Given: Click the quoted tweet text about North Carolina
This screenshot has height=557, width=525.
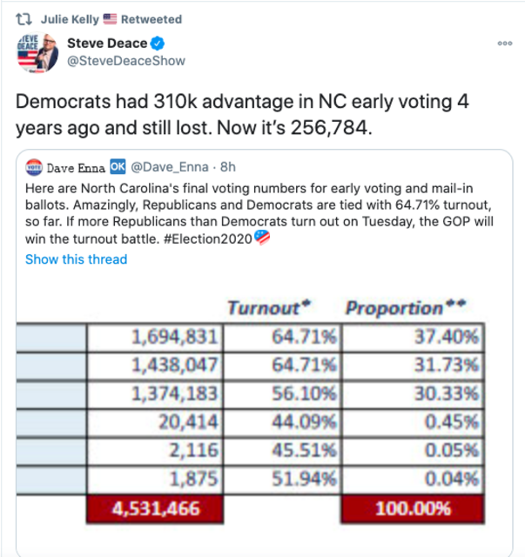Looking at the screenshot, I should pyautogui.click(x=259, y=213).
